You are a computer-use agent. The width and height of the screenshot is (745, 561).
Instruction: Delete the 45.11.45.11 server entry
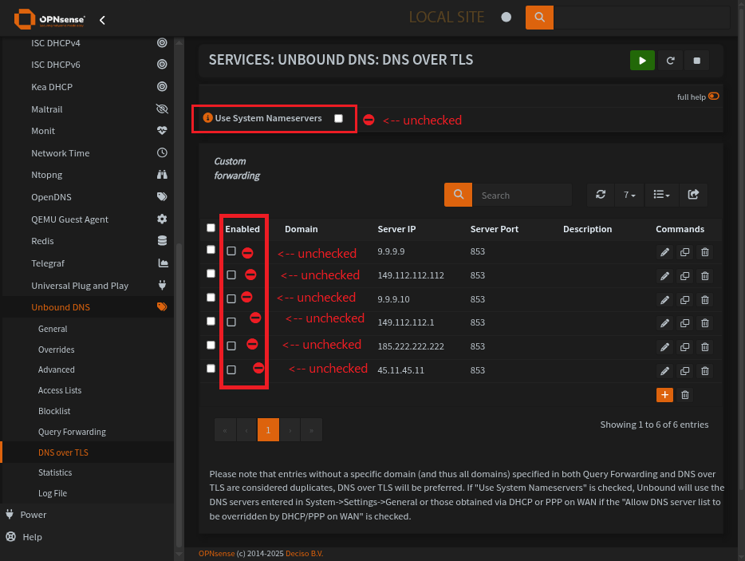click(x=705, y=371)
